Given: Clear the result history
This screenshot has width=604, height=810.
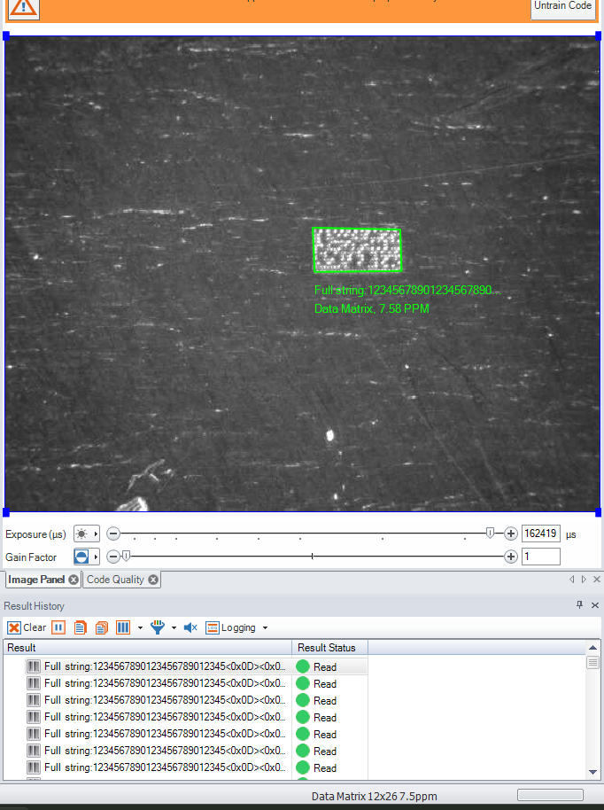Looking at the screenshot, I should coord(27,627).
